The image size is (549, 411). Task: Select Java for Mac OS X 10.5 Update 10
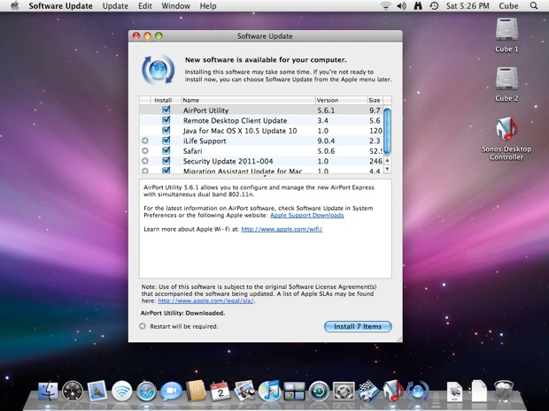261,130
